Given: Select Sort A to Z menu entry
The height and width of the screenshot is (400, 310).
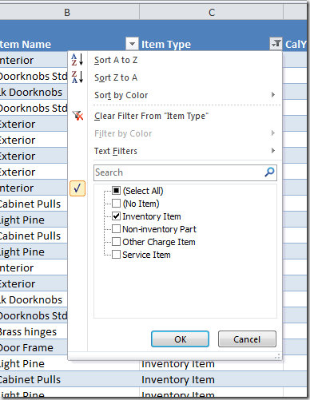Looking at the screenshot, I should (x=116, y=60).
